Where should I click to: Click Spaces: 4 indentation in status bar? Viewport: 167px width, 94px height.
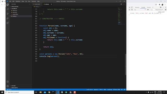[x=96, y=90]
